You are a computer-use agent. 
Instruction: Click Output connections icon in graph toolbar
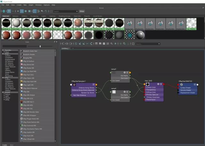point(70,44)
